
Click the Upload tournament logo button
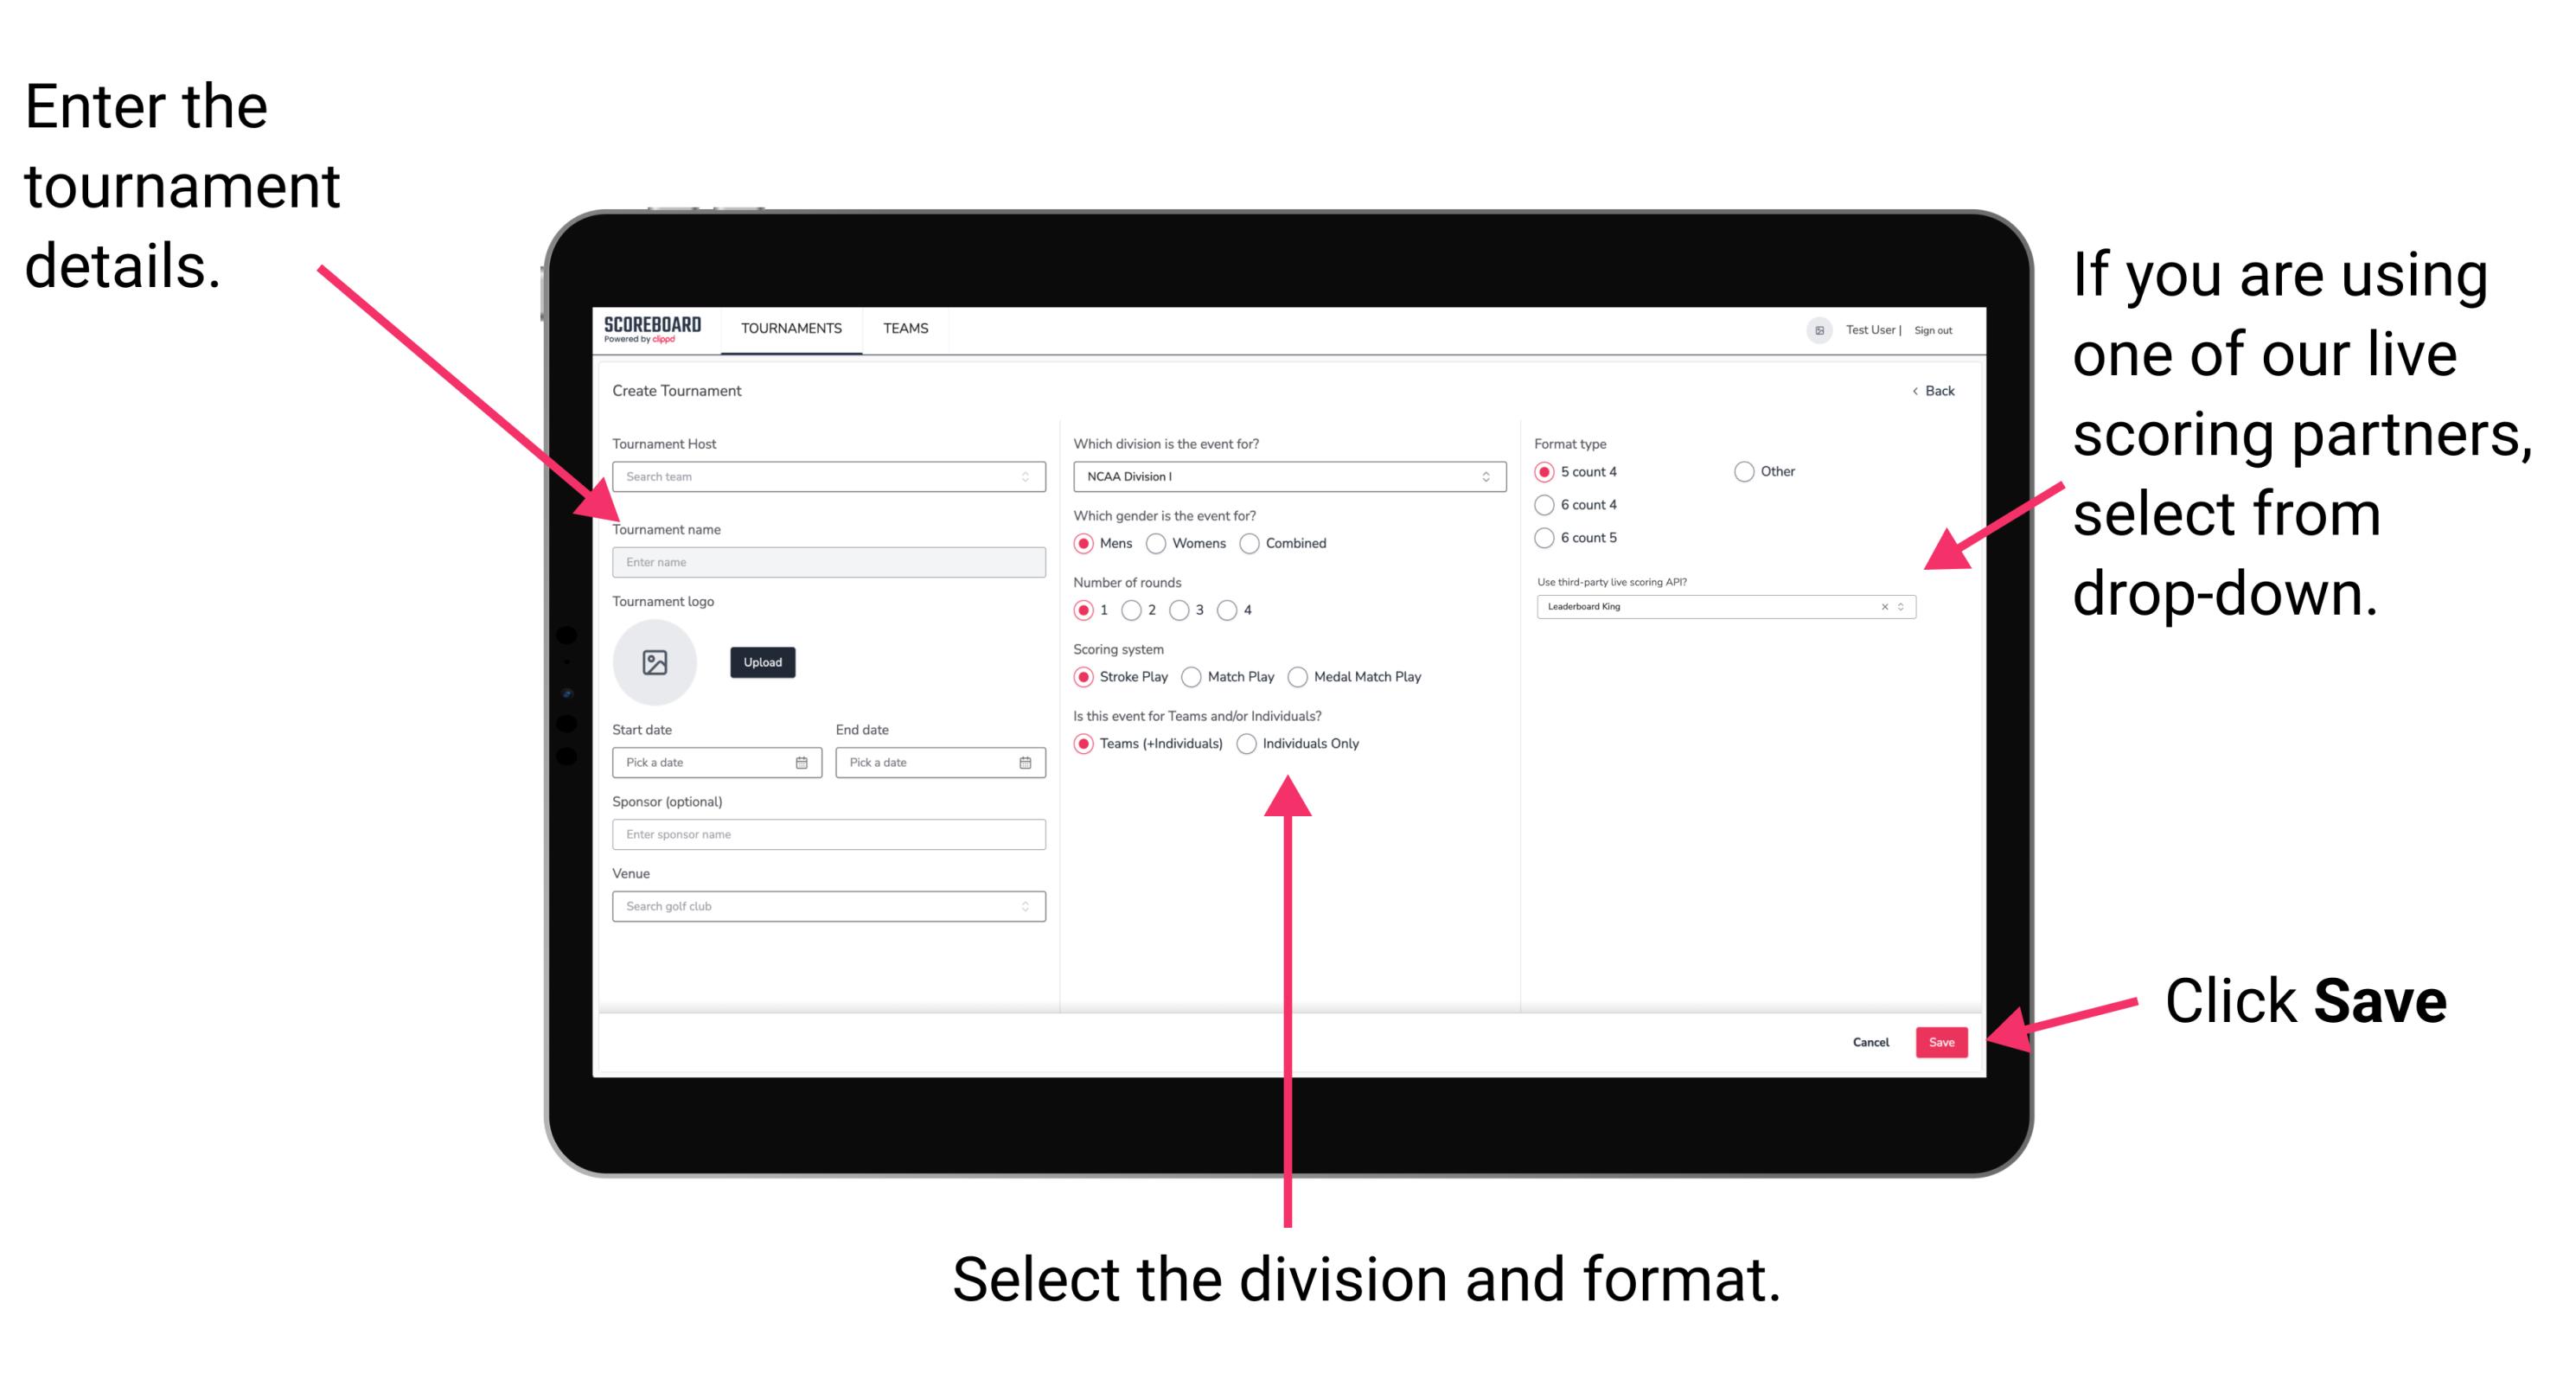(763, 662)
